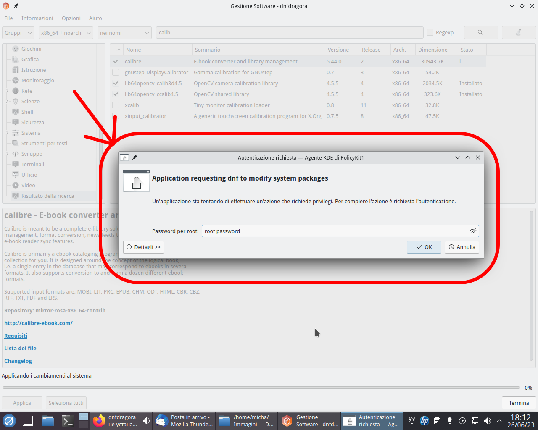Image resolution: width=538 pixels, height=430 pixels.
Task: Click the package search field containing 'calib'
Action: (x=290, y=32)
